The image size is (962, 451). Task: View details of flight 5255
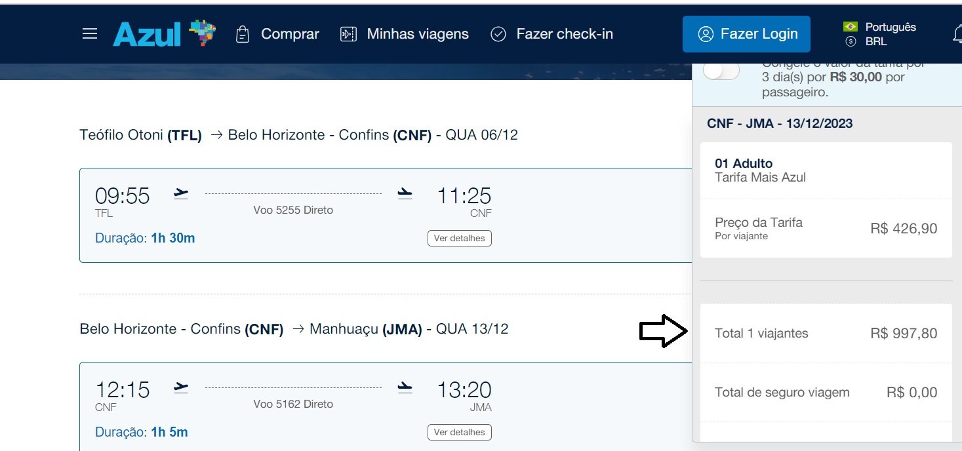click(459, 238)
